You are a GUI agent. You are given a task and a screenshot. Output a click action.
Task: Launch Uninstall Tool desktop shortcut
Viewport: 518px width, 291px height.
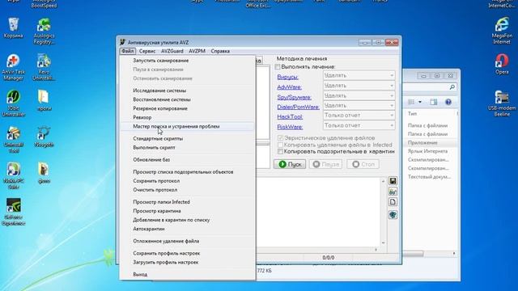click(x=13, y=140)
